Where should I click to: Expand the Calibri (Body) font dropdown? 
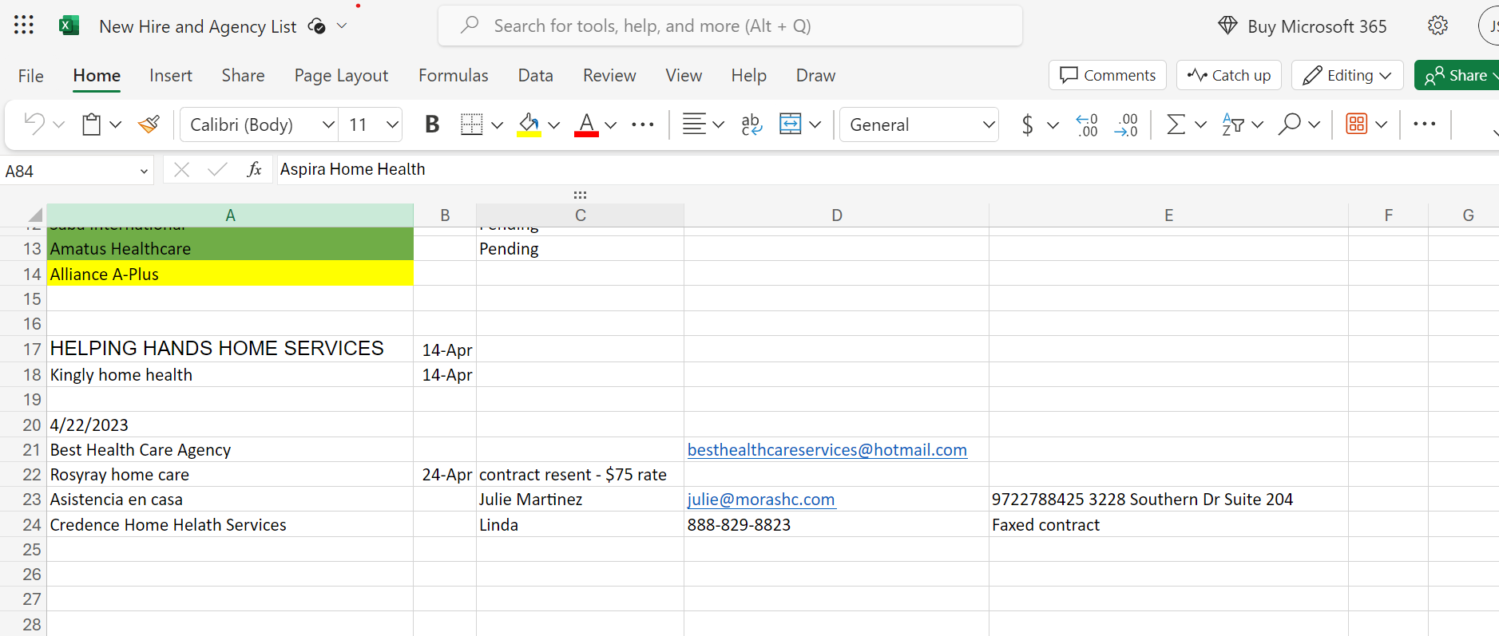point(327,124)
